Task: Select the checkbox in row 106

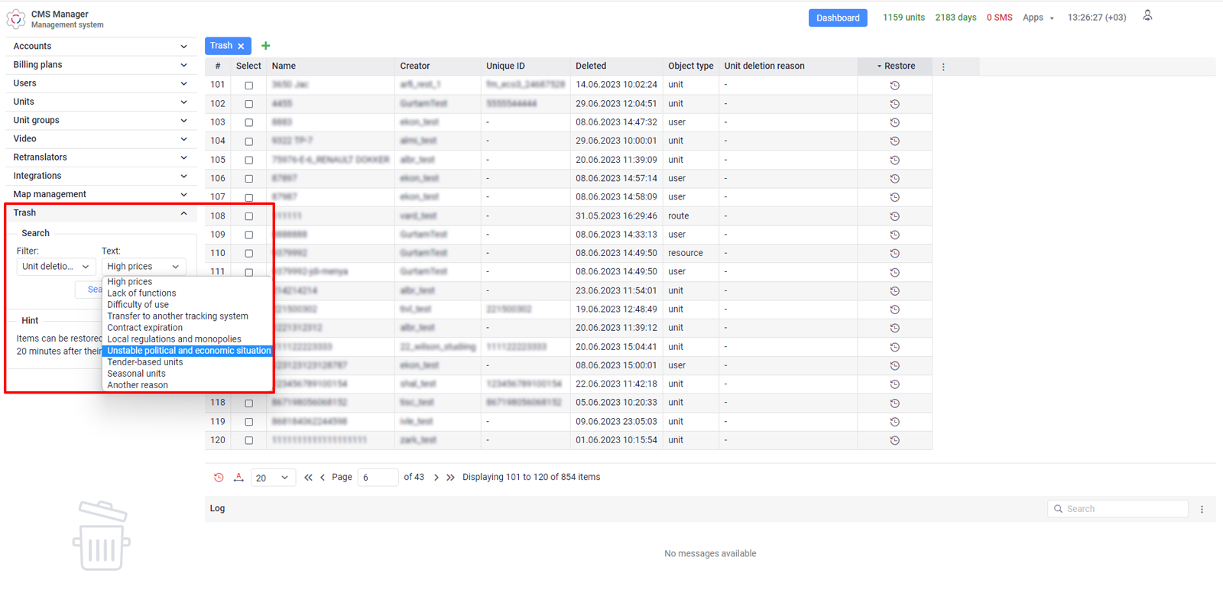Action: pos(248,179)
